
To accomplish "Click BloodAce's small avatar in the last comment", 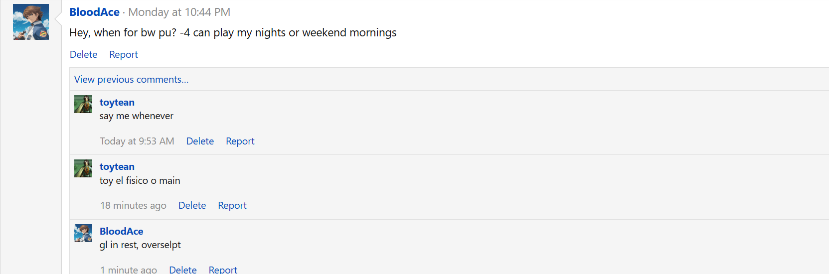I will tap(83, 233).
